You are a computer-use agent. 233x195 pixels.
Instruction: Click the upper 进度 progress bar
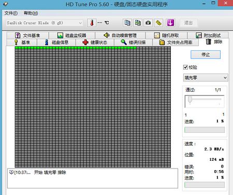pyautogui.click(x=205, y=130)
